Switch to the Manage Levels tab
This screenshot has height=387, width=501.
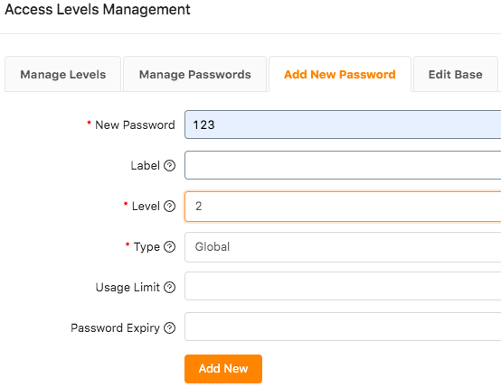63,74
